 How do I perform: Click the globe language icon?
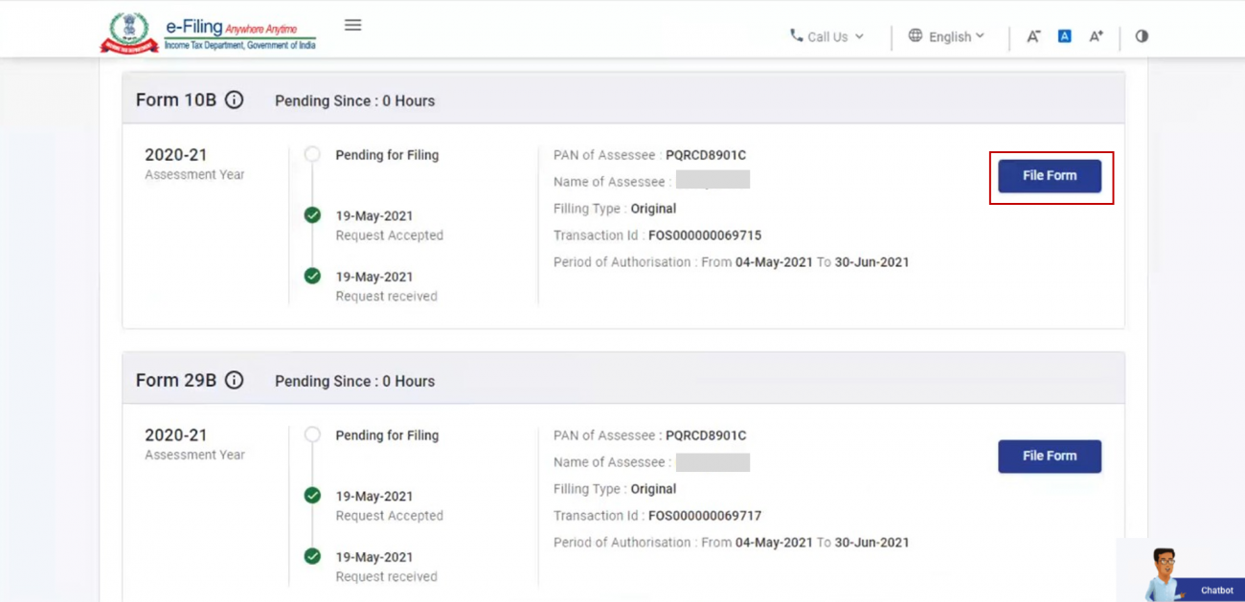pos(916,35)
